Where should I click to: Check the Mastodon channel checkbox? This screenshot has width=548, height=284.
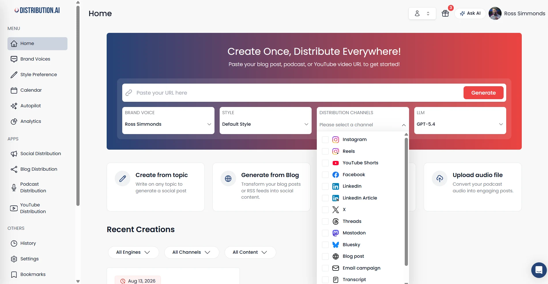[x=325, y=233]
